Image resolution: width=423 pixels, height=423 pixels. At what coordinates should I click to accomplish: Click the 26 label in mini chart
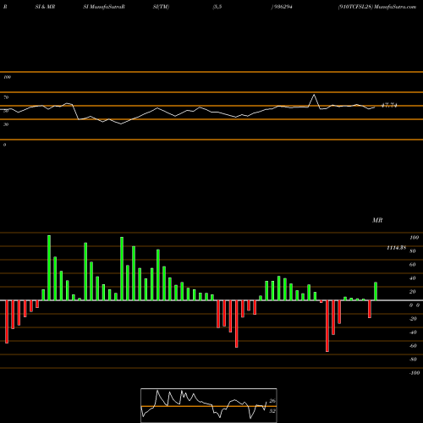tap(272, 401)
